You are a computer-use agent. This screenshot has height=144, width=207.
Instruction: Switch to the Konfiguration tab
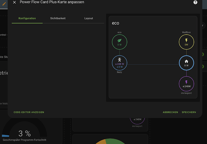(x=27, y=18)
